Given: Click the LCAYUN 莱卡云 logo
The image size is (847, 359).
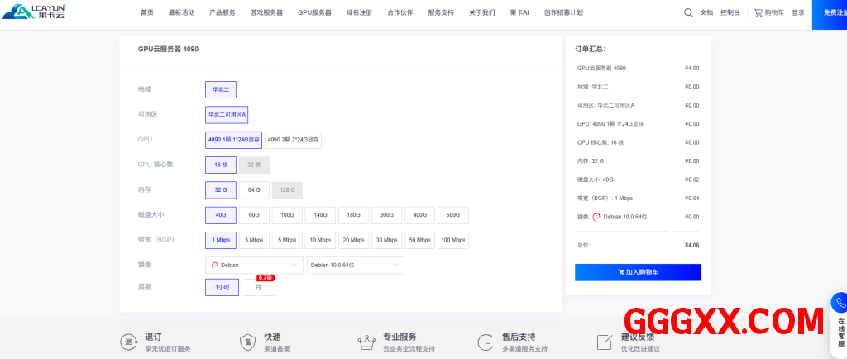Looking at the screenshot, I should (x=34, y=12).
